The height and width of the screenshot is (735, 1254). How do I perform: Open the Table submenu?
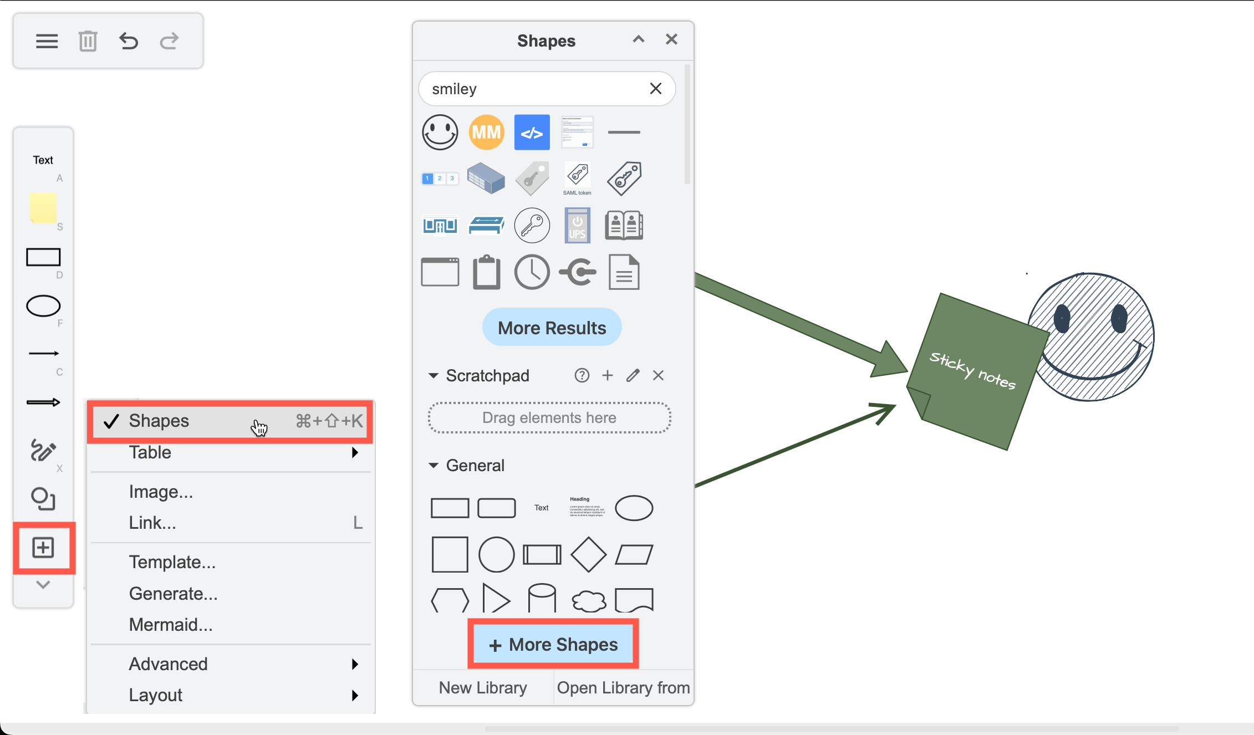[150, 452]
